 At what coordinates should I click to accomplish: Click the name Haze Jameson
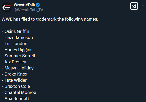[19, 37]
